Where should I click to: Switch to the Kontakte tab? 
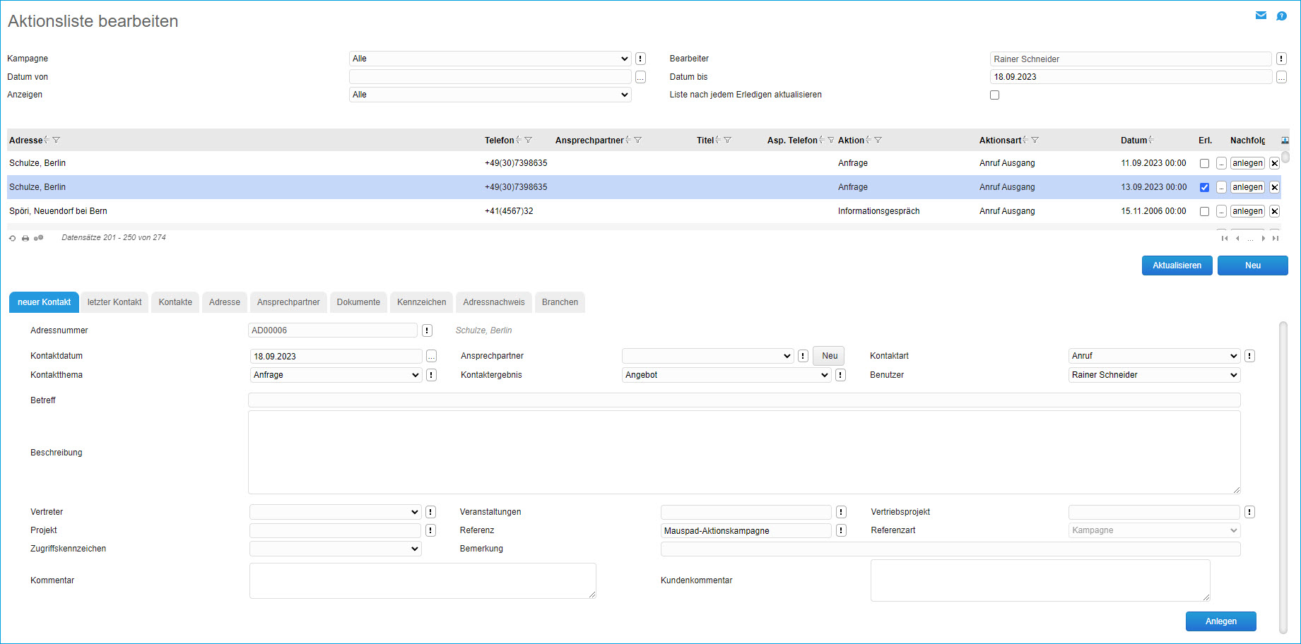coord(175,302)
